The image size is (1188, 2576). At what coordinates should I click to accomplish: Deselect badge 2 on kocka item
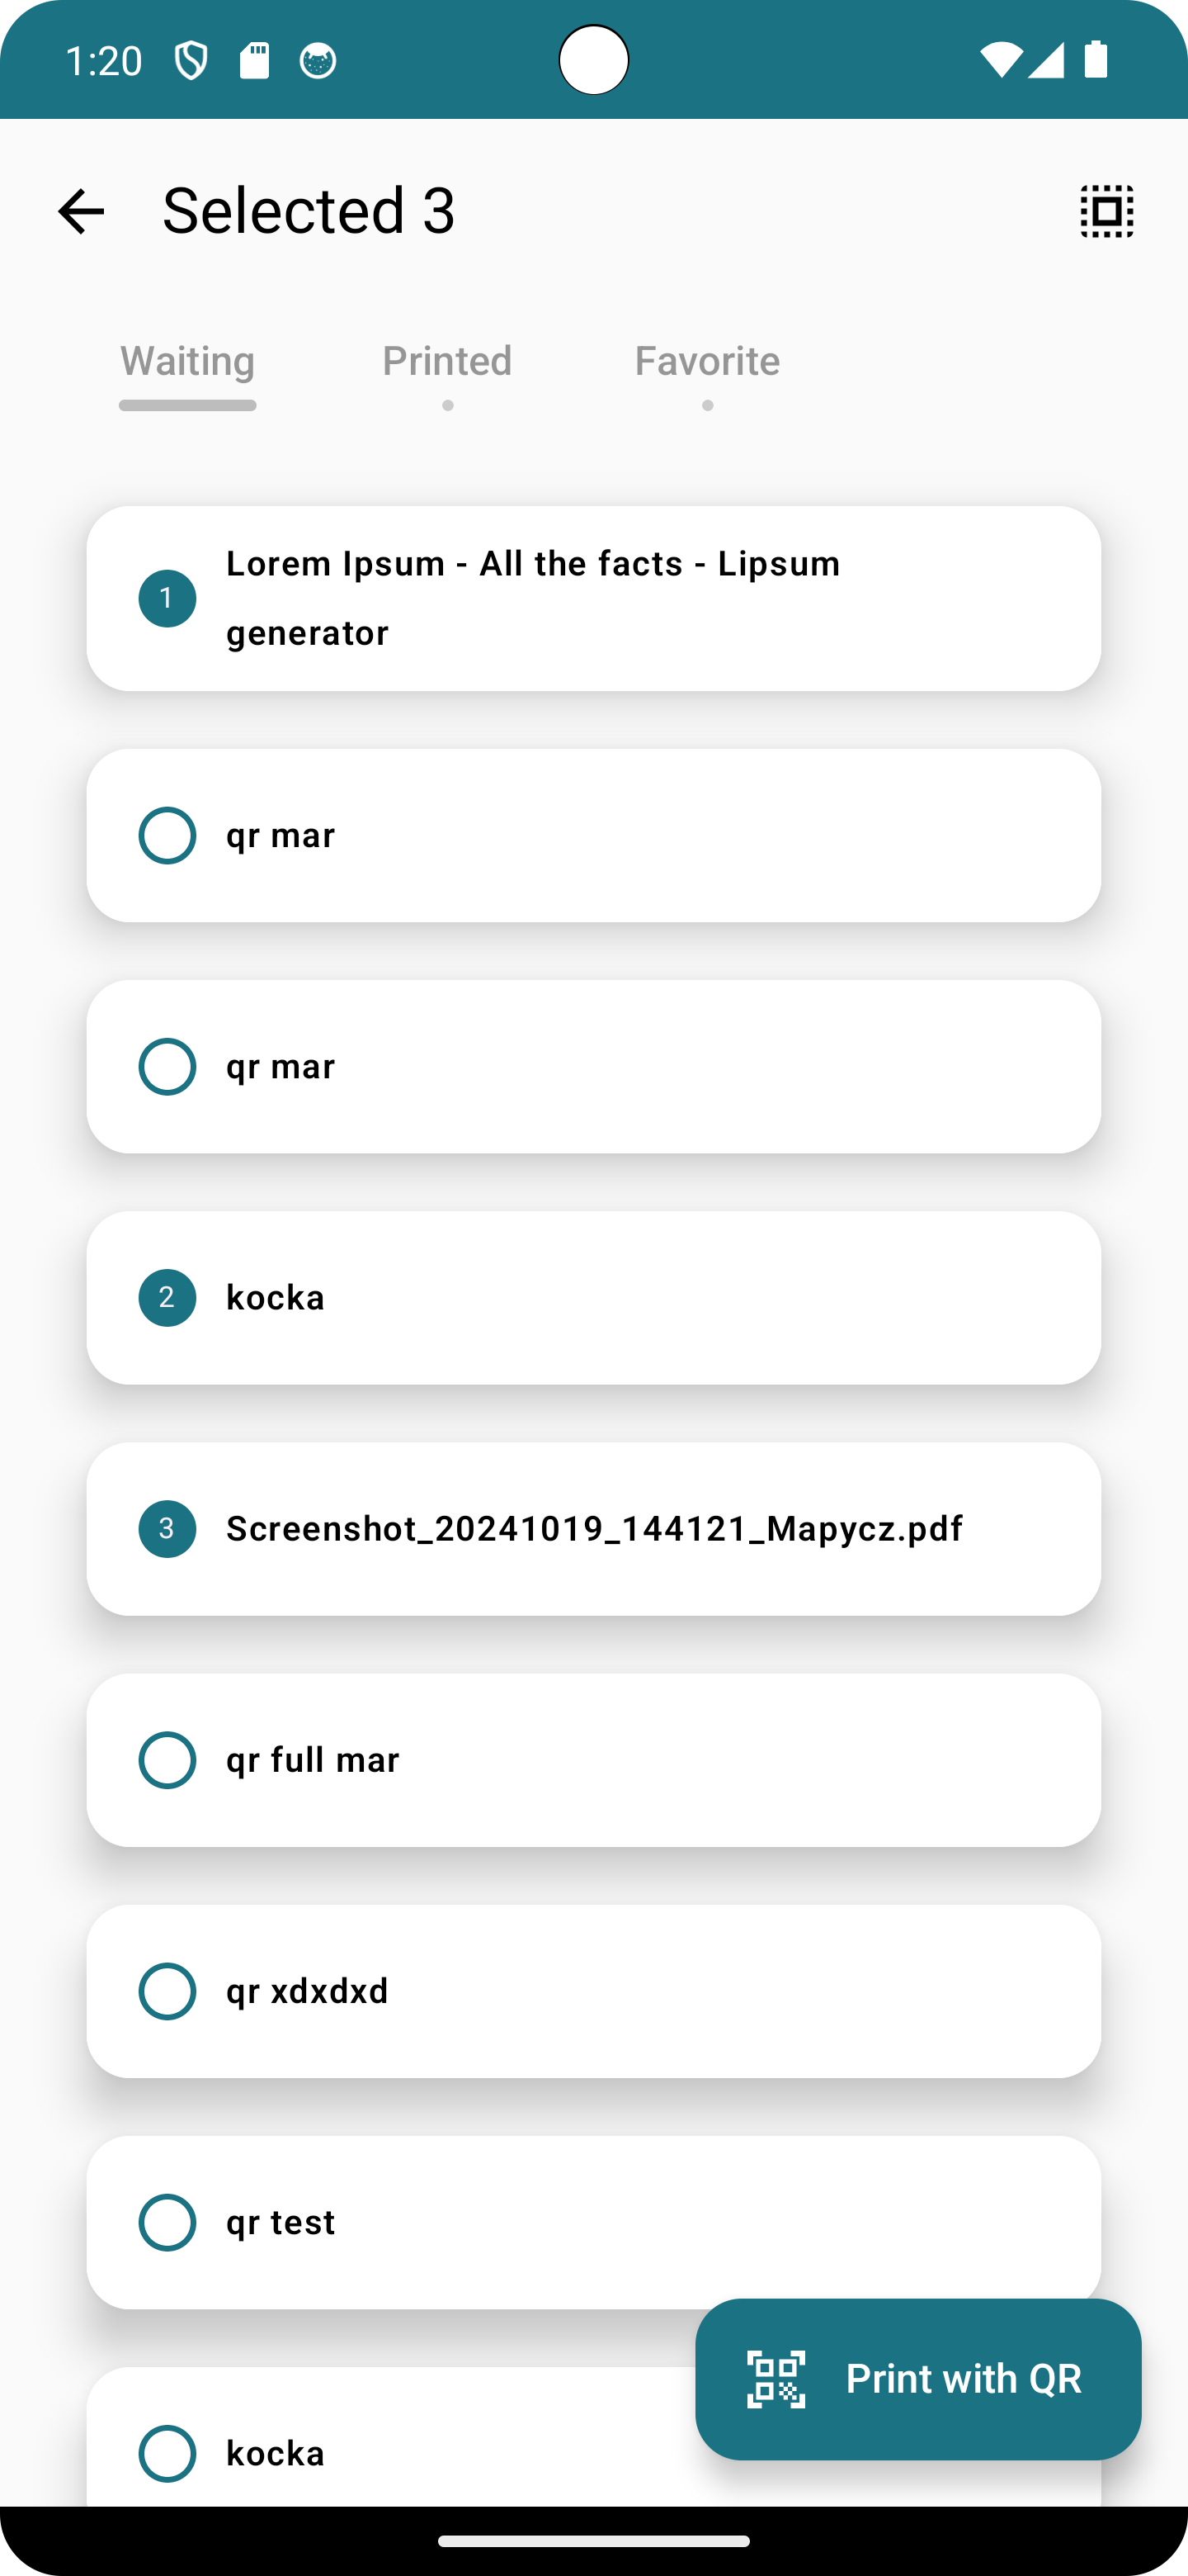[x=167, y=1298]
